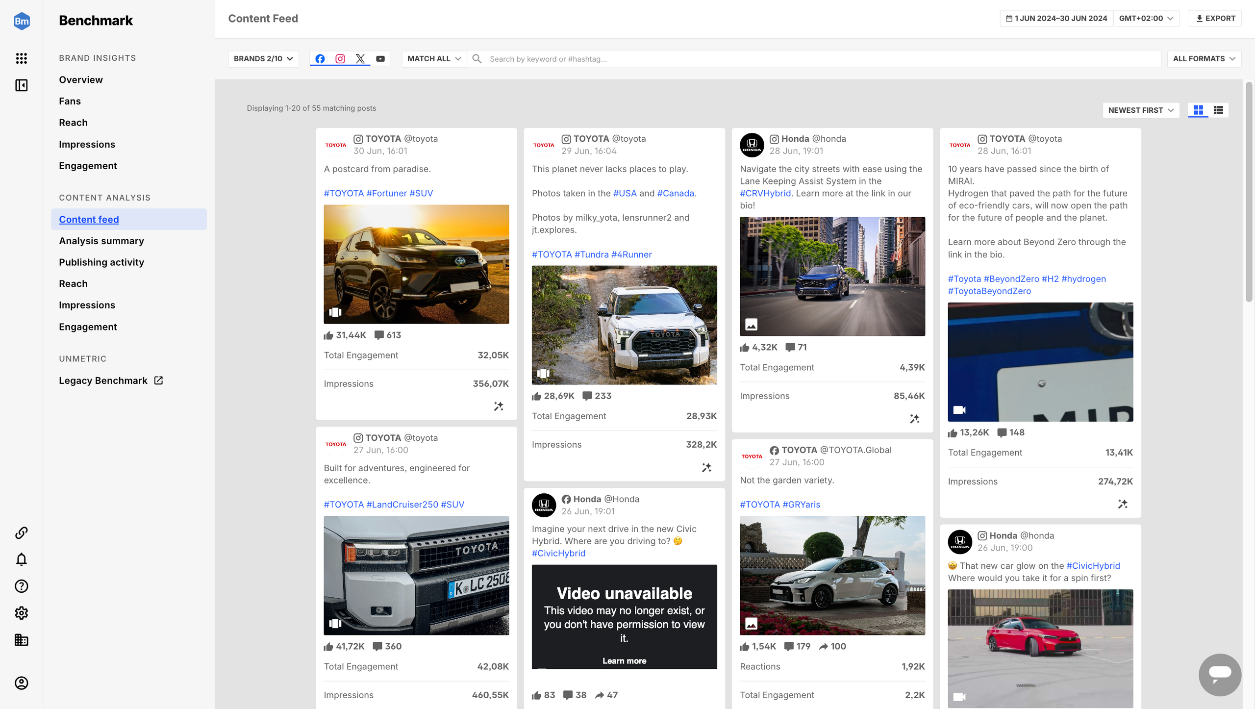The height and width of the screenshot is (709, 1255).
Task: Toggle the Facebook network filter
Action: (320, 59)
